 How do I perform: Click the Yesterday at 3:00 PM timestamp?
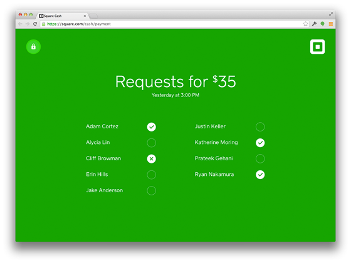click(x=175, y=95)
